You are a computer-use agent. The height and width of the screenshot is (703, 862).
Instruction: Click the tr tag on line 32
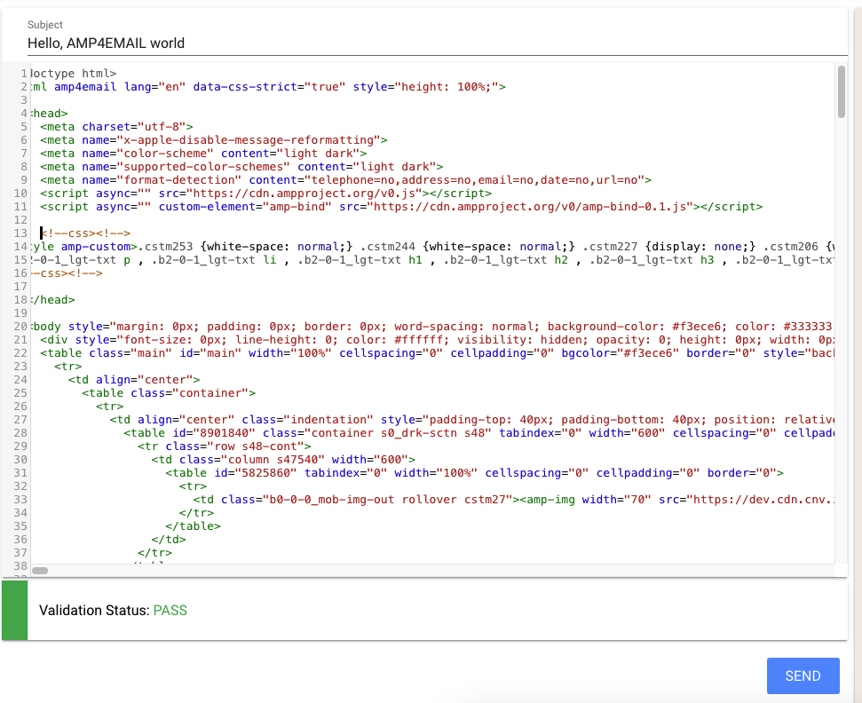click(193, 486)
